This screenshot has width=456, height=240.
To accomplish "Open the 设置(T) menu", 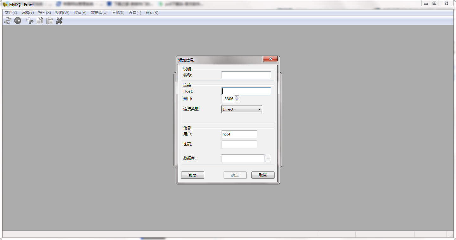I will tap(135, 13).
